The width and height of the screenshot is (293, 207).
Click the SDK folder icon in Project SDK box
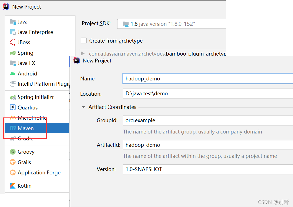126,24
